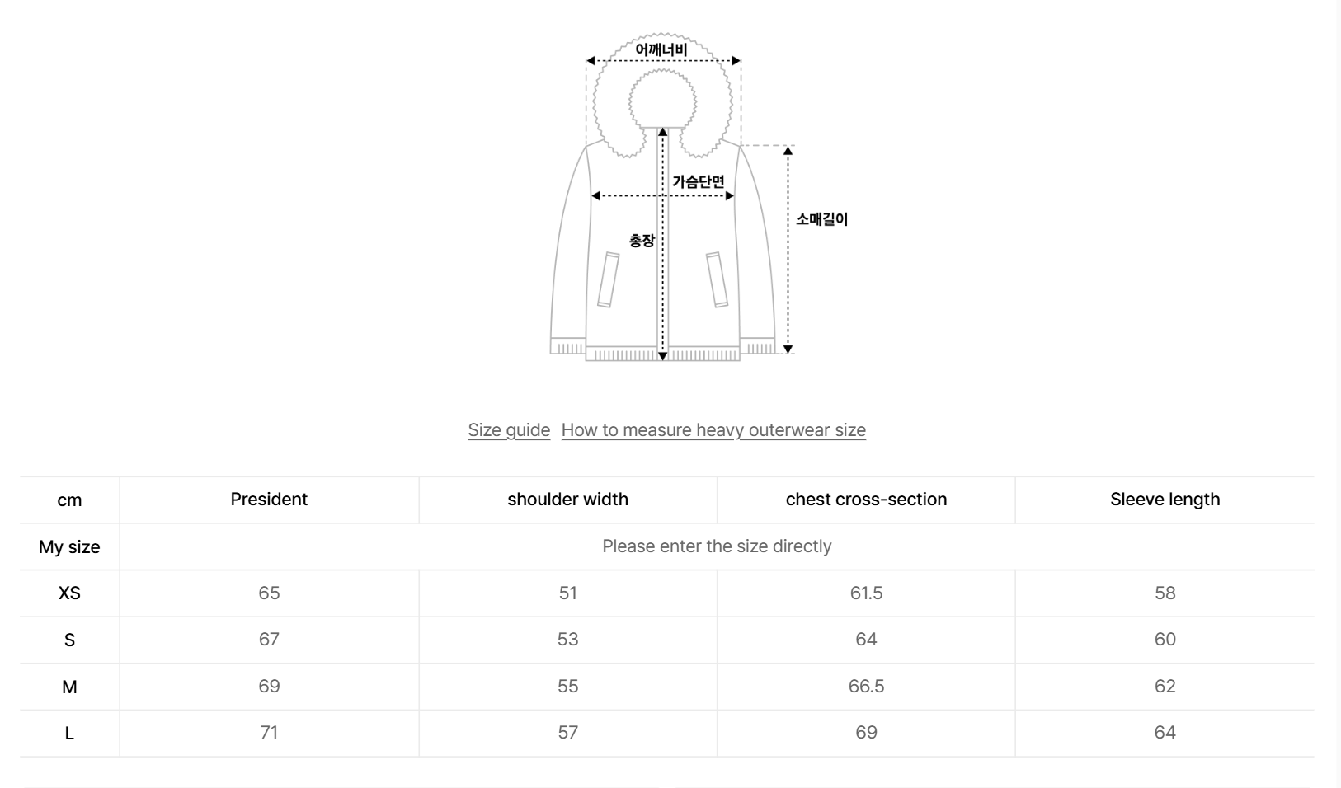Select the 61.5 chest value for XS

[x=865, y=593]
